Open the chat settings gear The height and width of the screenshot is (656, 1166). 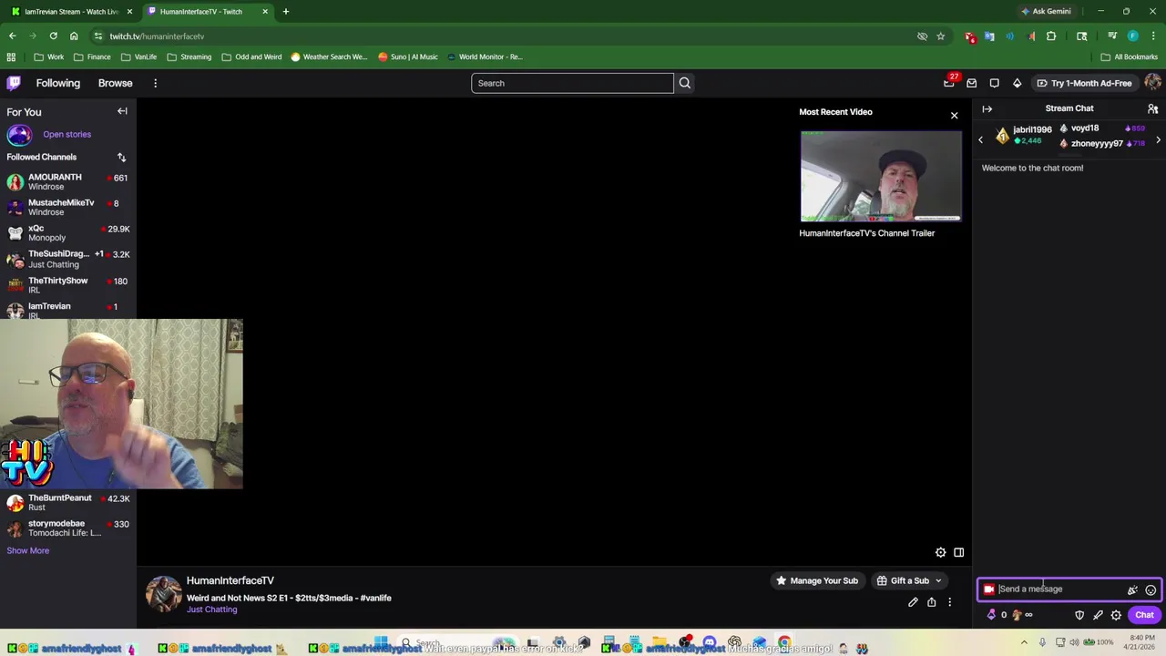pos(1116,615)
